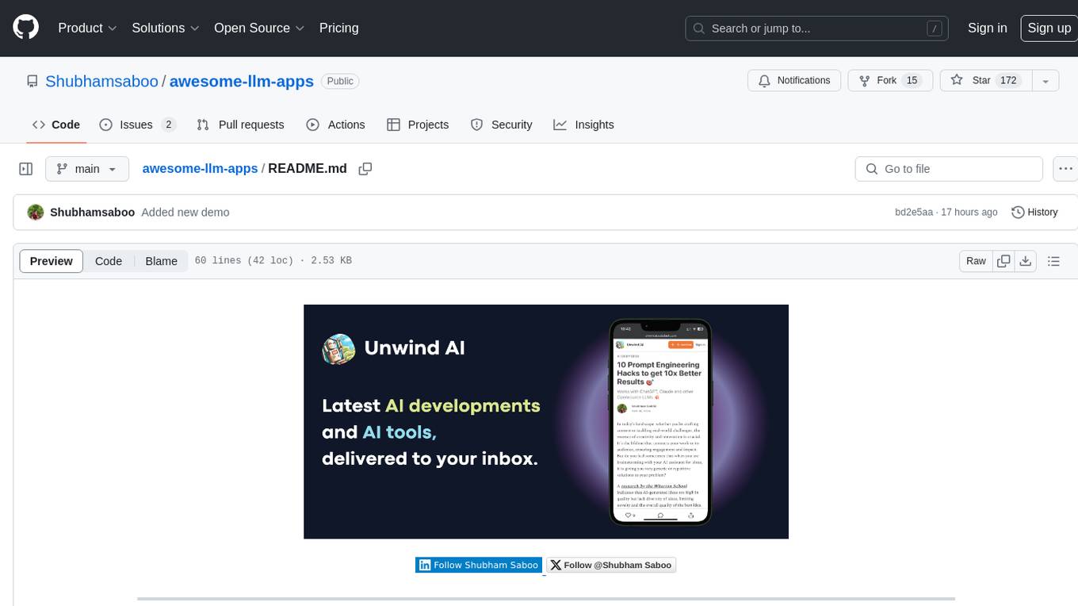Click the star count 172

coord(1008,80)
